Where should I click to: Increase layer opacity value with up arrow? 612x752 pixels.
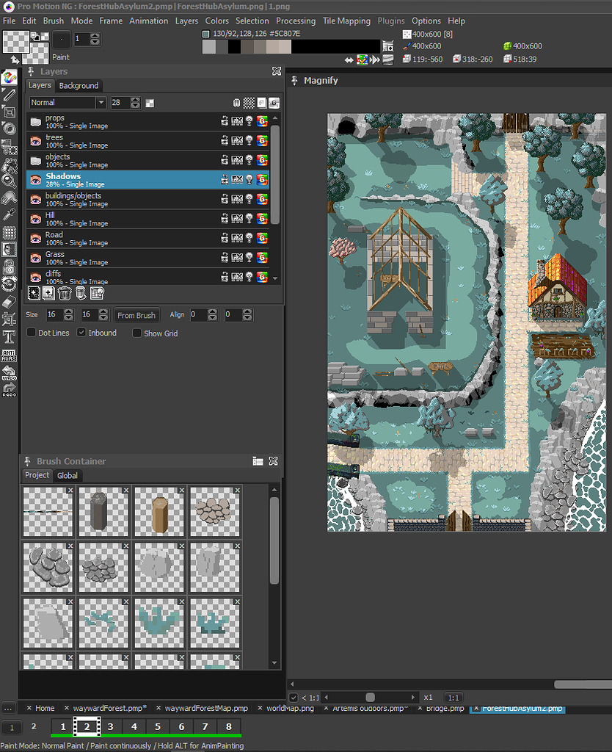coord(135,100)
